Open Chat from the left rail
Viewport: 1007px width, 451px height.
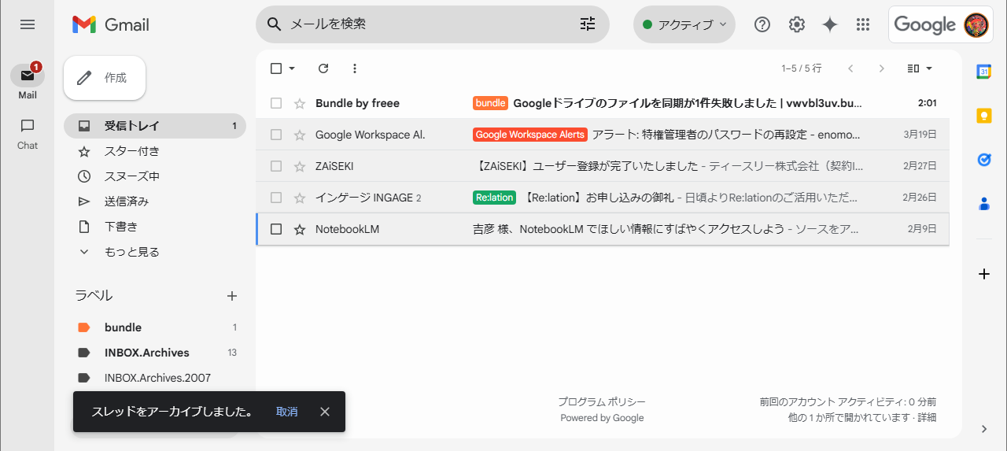coord(28,134)
